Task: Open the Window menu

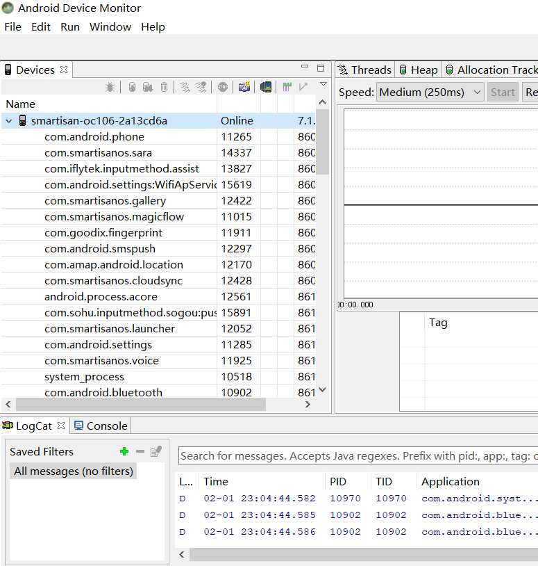Action: point(110,27)
